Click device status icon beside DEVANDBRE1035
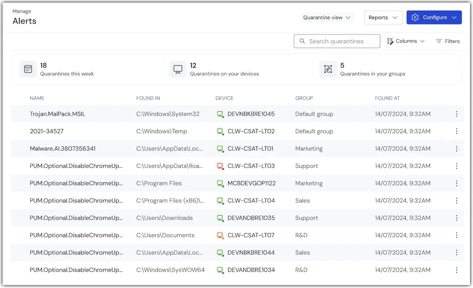 pyautogui.click(x=220, y=218)
